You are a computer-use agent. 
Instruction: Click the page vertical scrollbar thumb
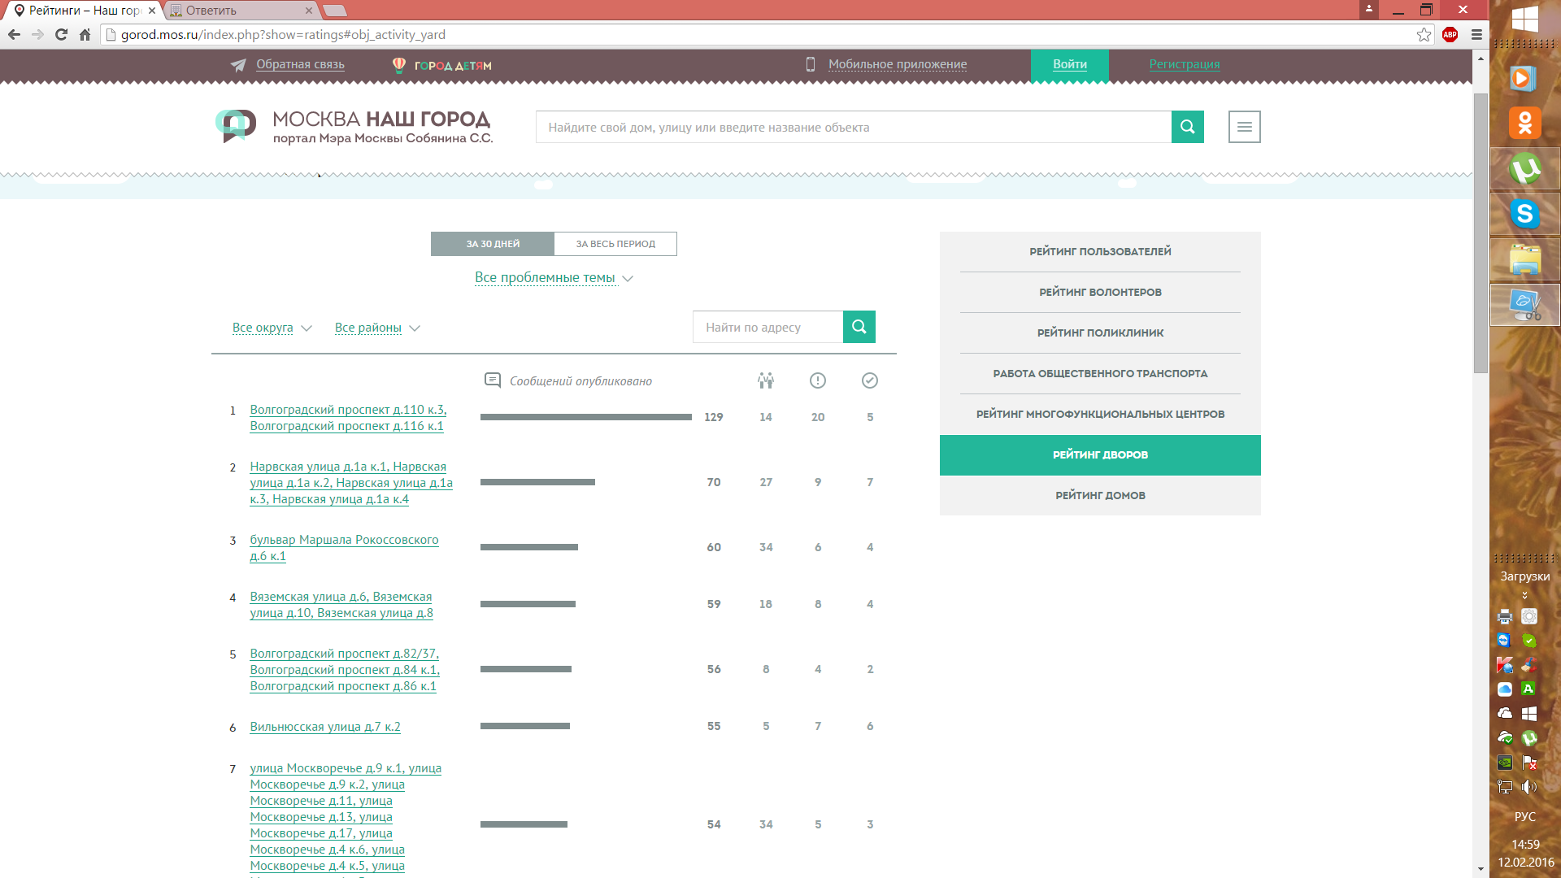click(1481, 232)
